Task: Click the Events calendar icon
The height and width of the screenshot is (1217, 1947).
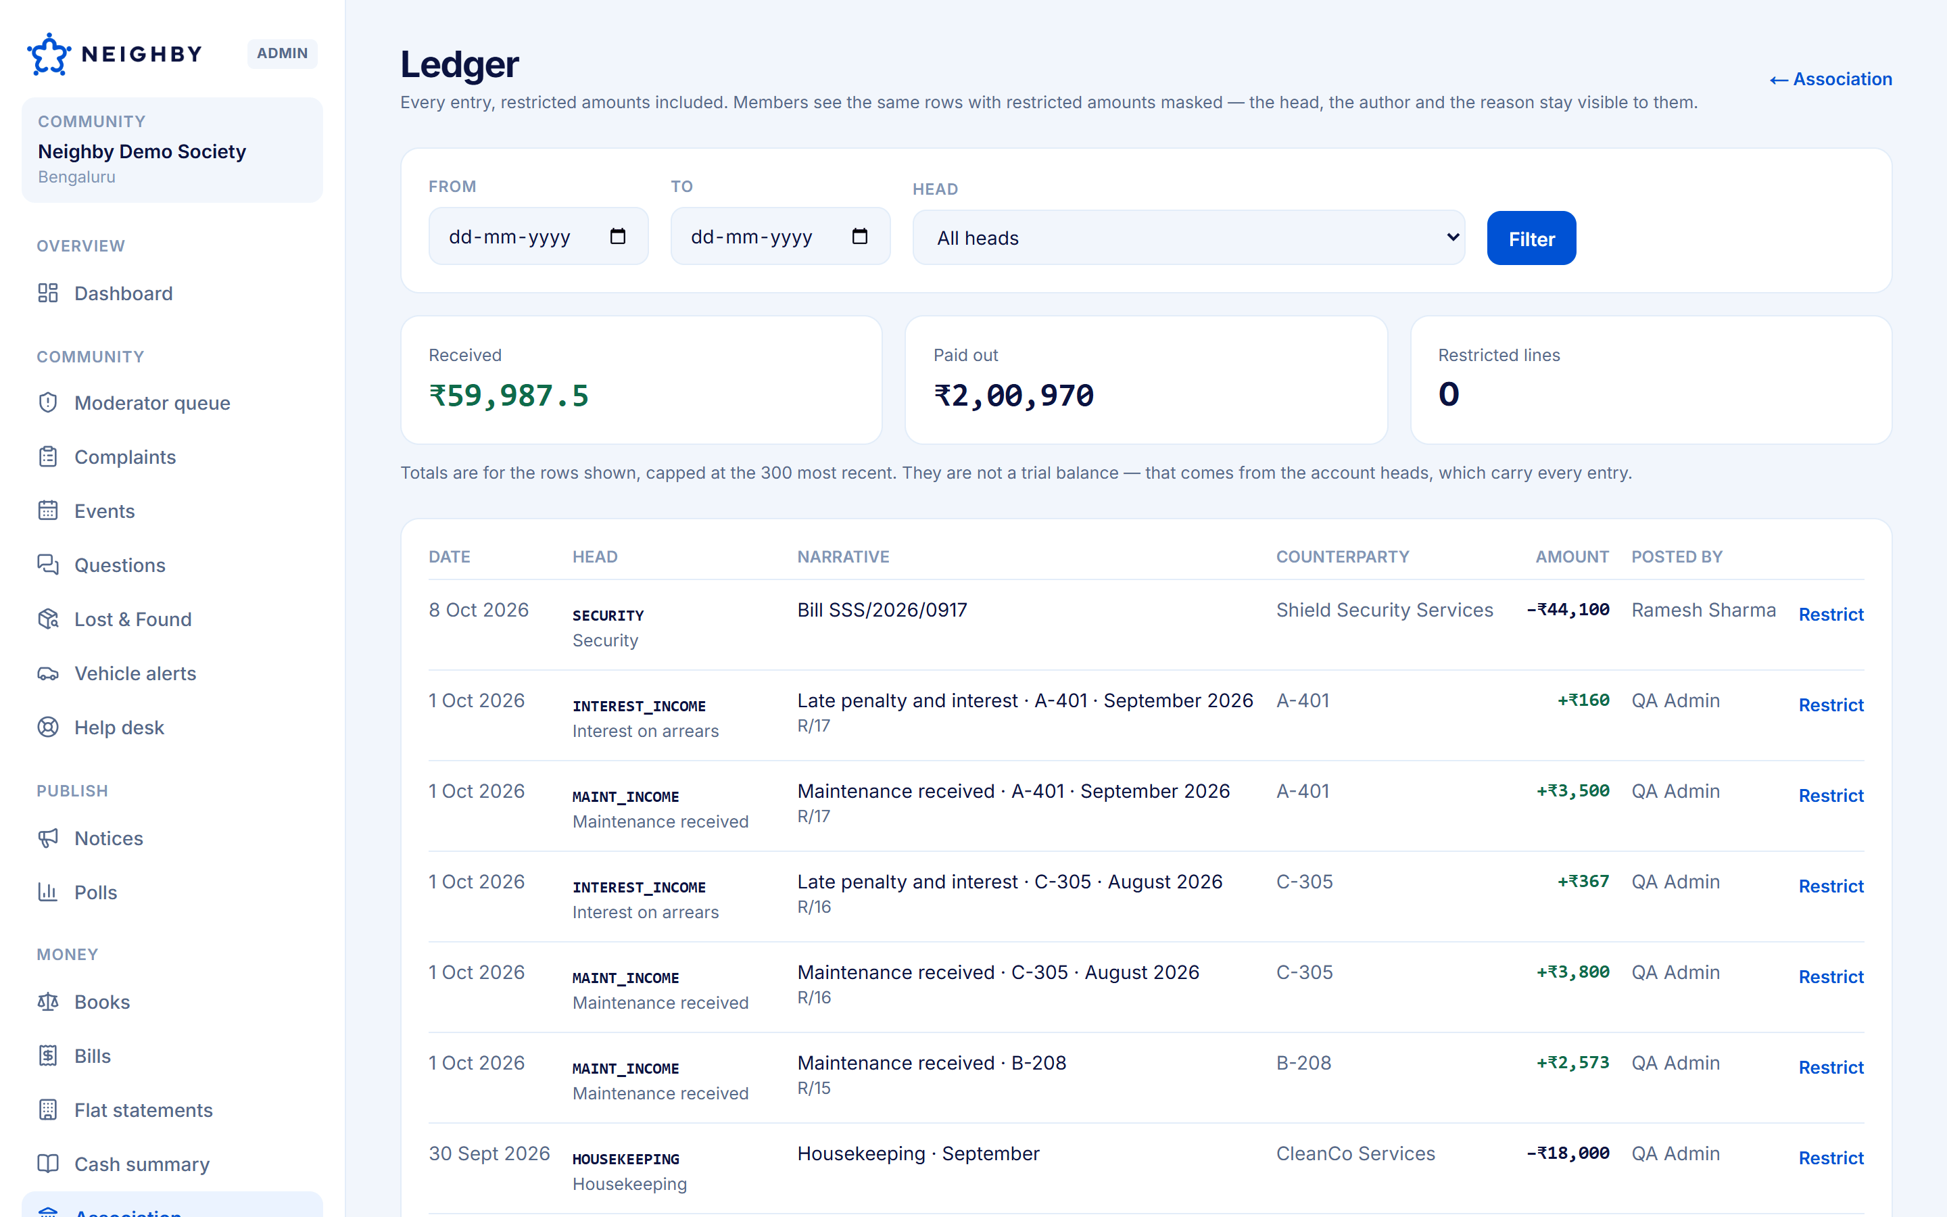Action: tap(48, 510)
